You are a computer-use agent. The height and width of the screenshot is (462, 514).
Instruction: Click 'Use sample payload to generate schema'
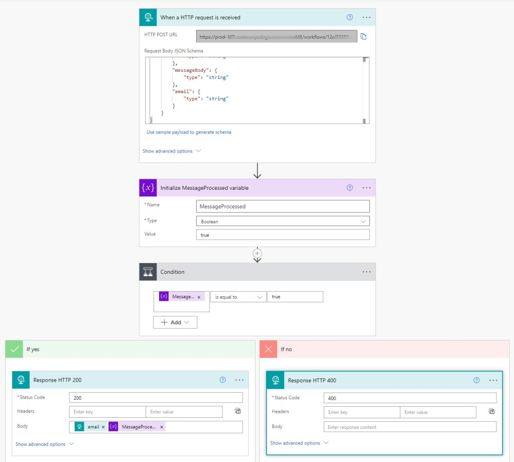click(189, 132)
